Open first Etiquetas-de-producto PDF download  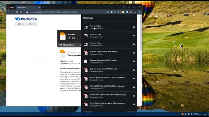(109, 53)
